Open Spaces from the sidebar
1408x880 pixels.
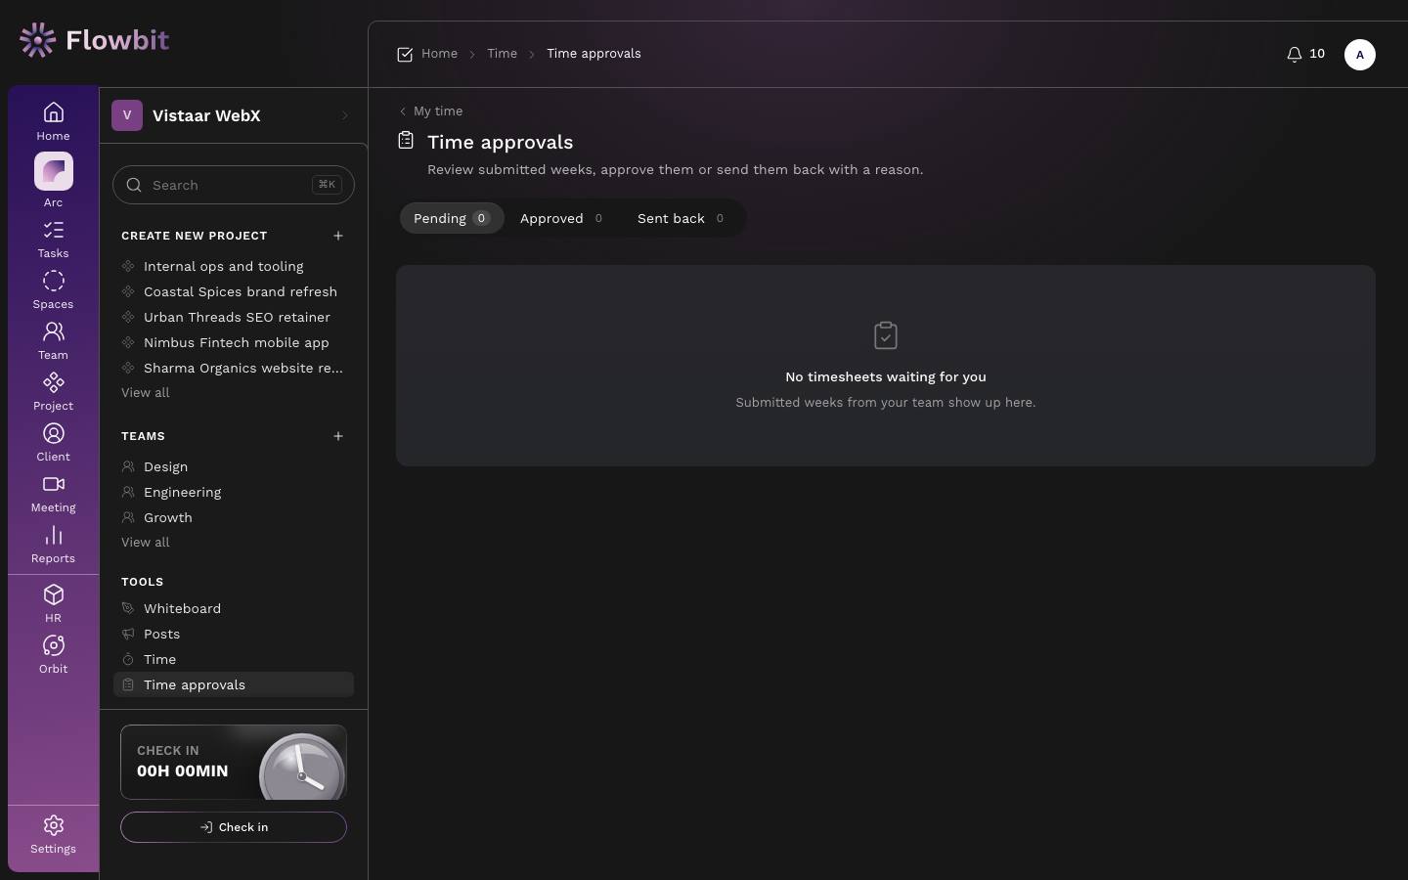53,290
